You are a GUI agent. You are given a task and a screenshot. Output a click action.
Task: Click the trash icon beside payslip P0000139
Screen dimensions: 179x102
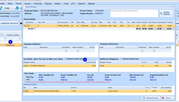[5, 45]
